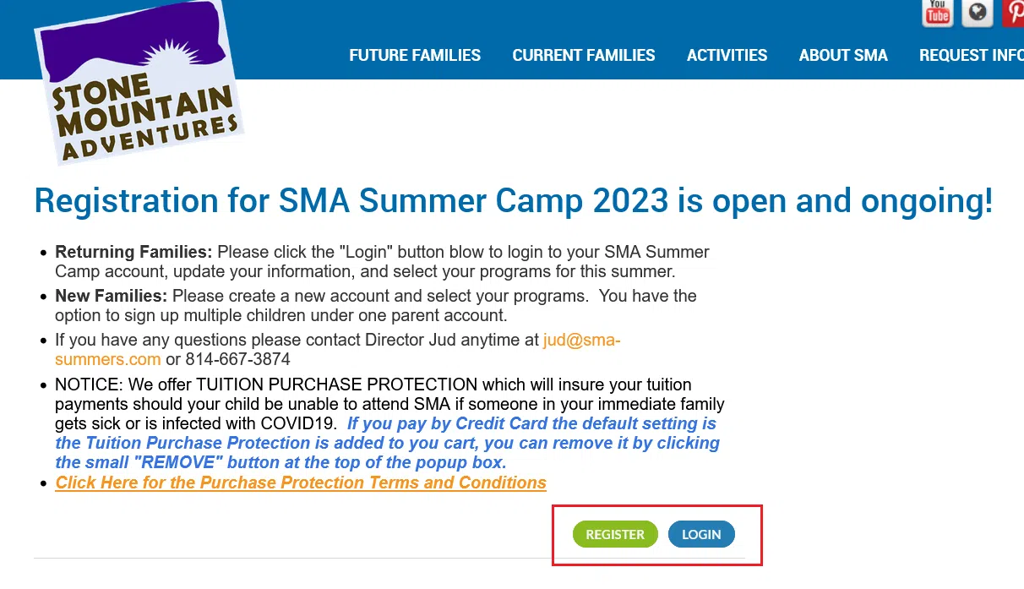Click the camp phone number 814-667-3874

point(237,359)
